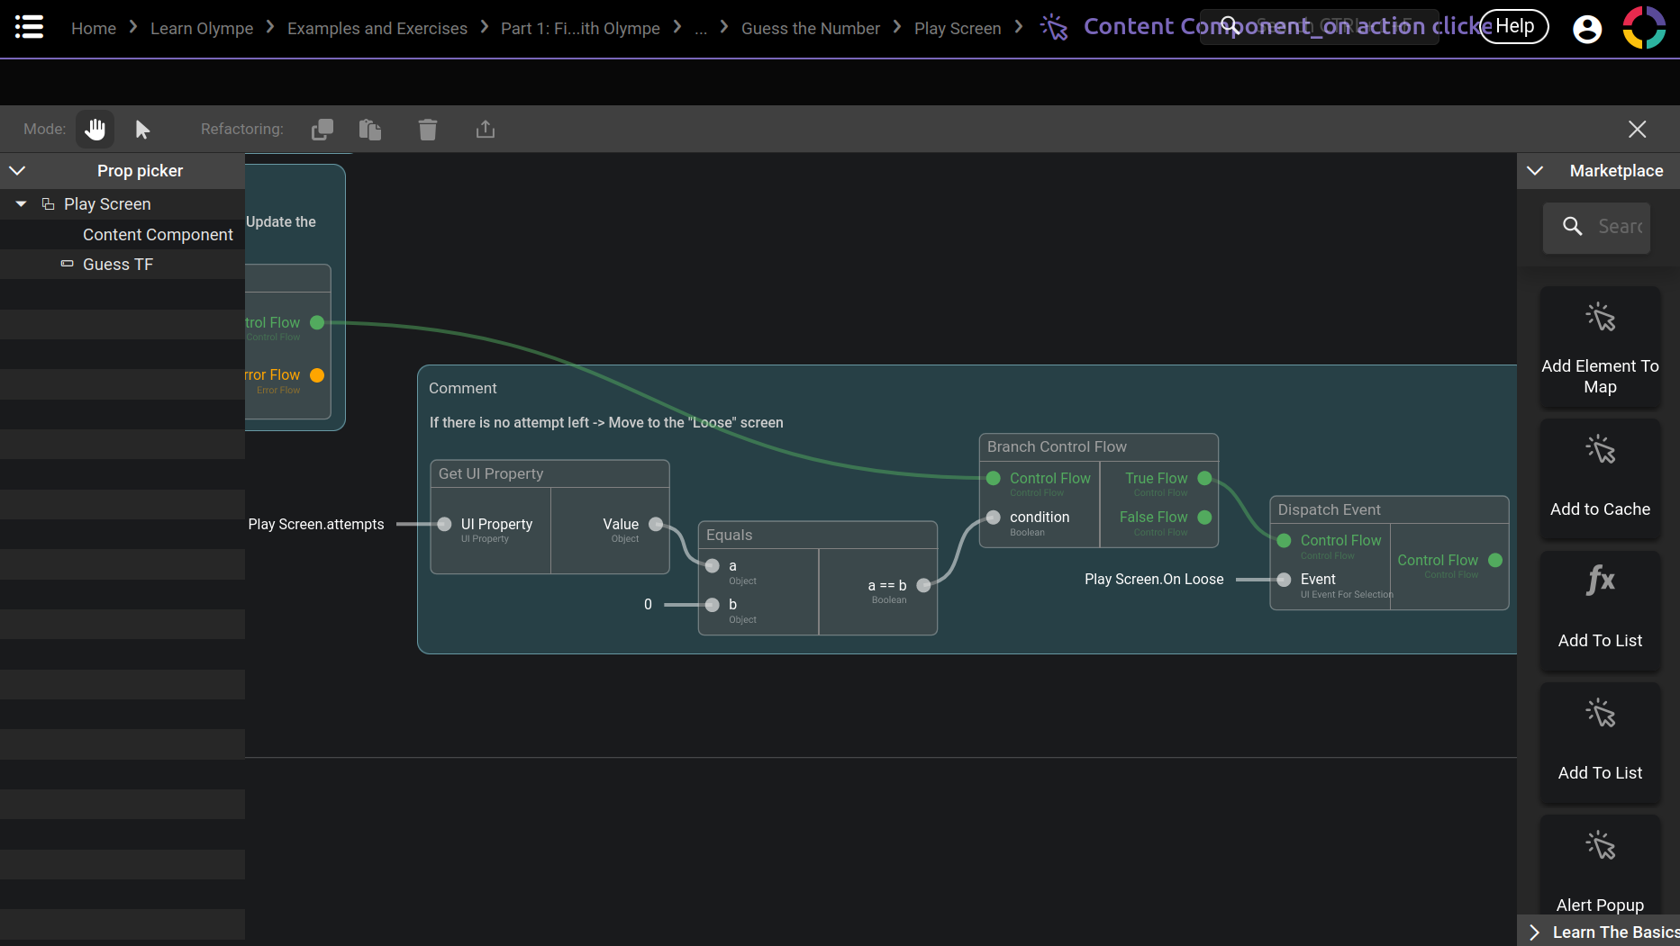Click the Help button
Screen dimensions: 1680x946
pyautogui.click(x=1514, y=27)
